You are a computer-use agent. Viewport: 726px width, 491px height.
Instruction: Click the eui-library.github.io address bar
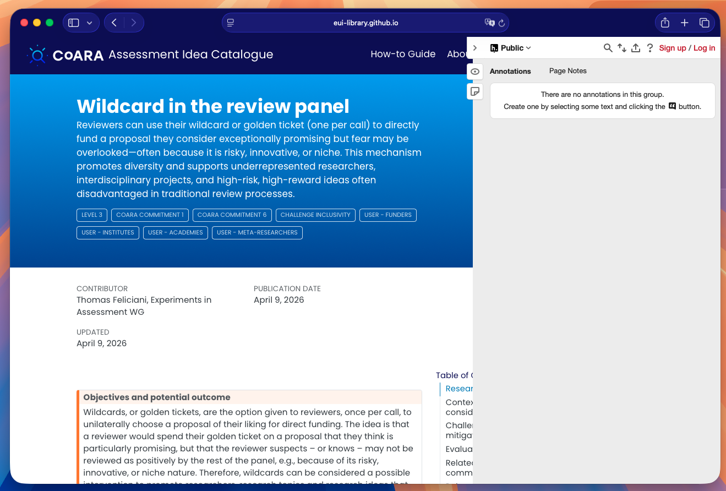tap(365, 23)
